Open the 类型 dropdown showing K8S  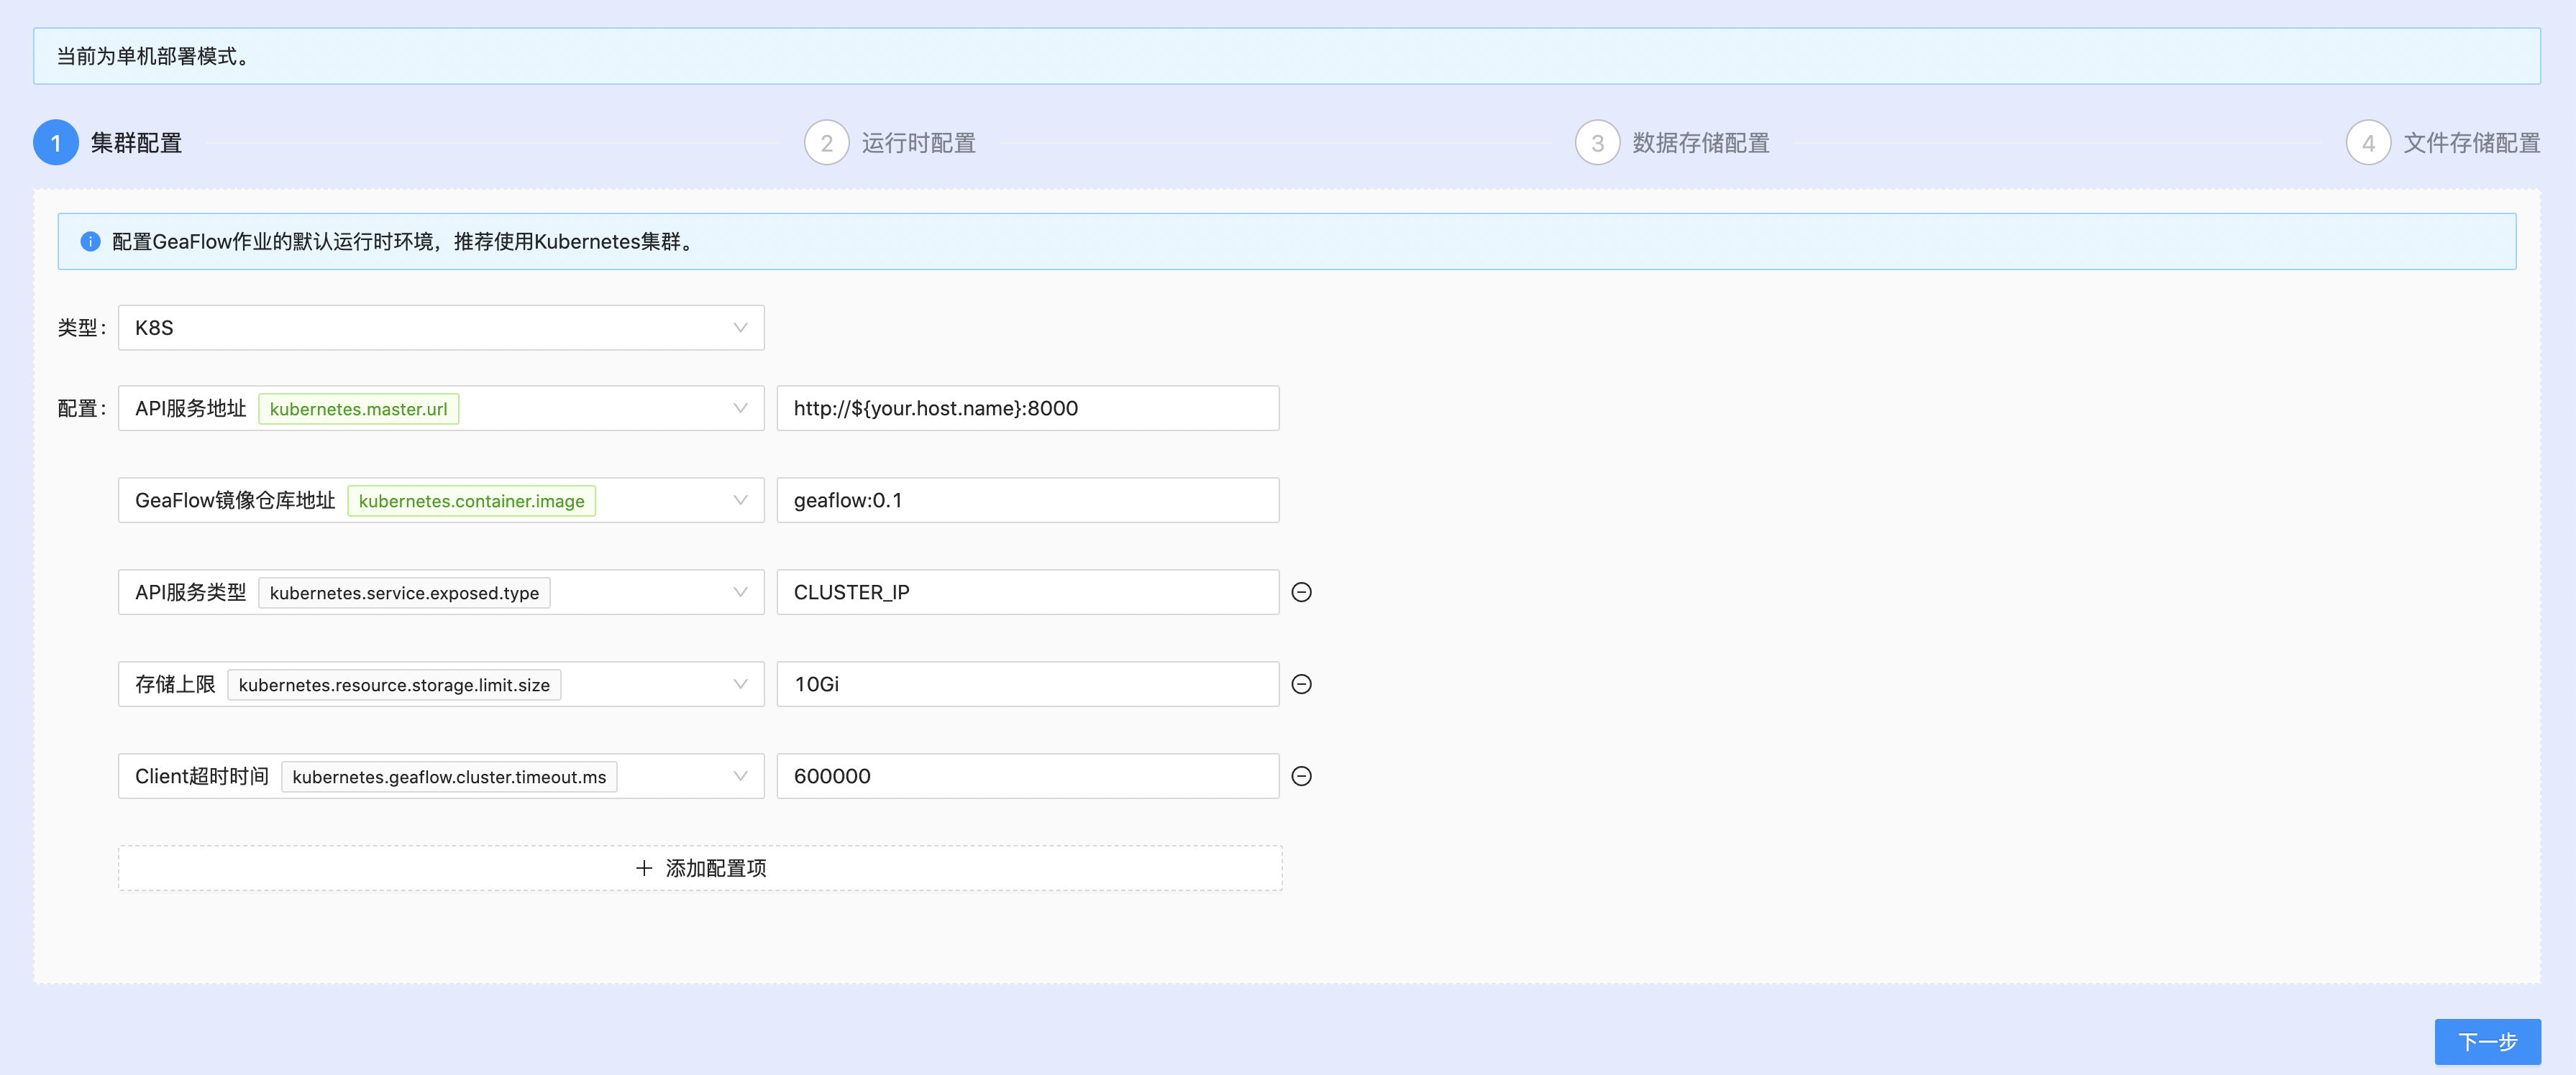(440, 327)
